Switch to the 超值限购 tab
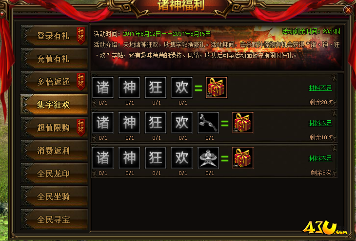356x241 pixels. click(x=54, y=128)
